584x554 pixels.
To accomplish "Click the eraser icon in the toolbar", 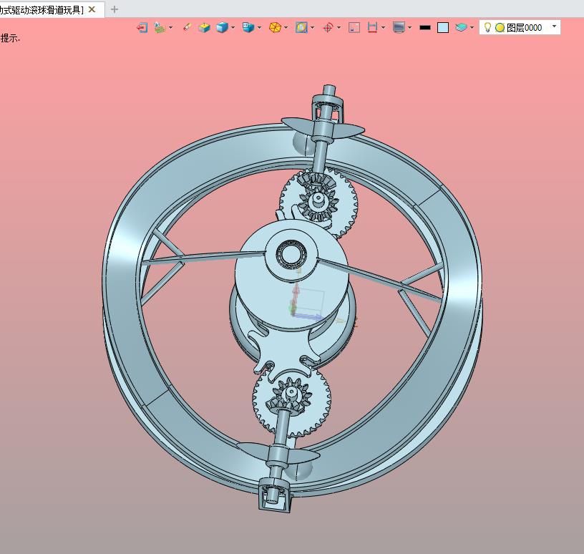I will tap(187, 27).
